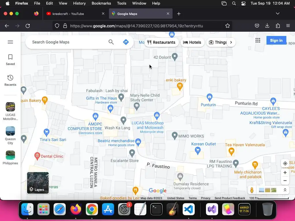Show your location on the map
Image resolution: width=295 pixels, height=221 pixels.
tap(285, 163)
